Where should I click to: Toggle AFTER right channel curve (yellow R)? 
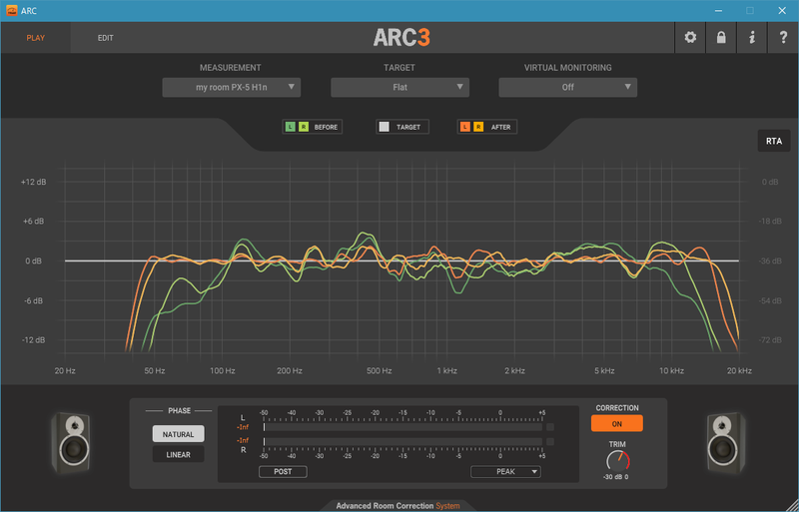tap(478, 127)
